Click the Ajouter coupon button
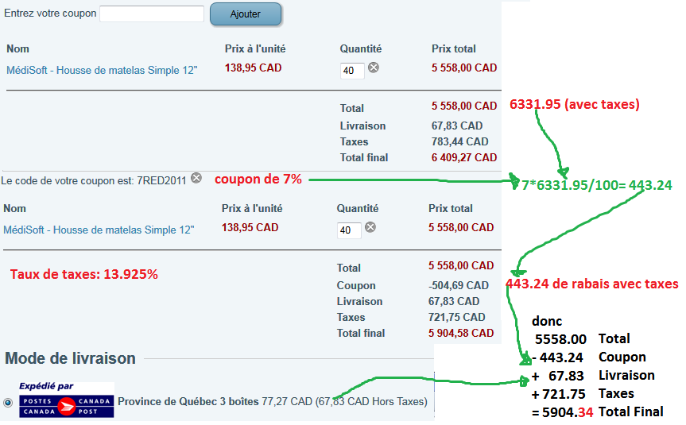The width and height of the screenshot is (686, 425). pyautogui.click(x=246, y=14)
